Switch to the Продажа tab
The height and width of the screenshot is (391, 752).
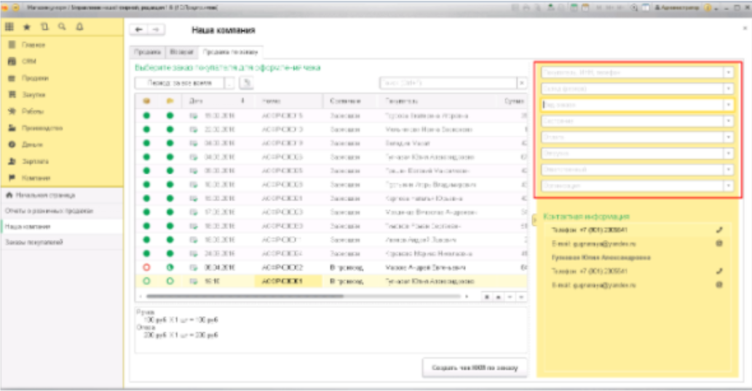click(x=148, y=52)
